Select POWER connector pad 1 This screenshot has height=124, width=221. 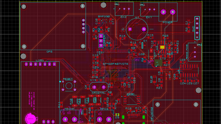pos(172,12)
